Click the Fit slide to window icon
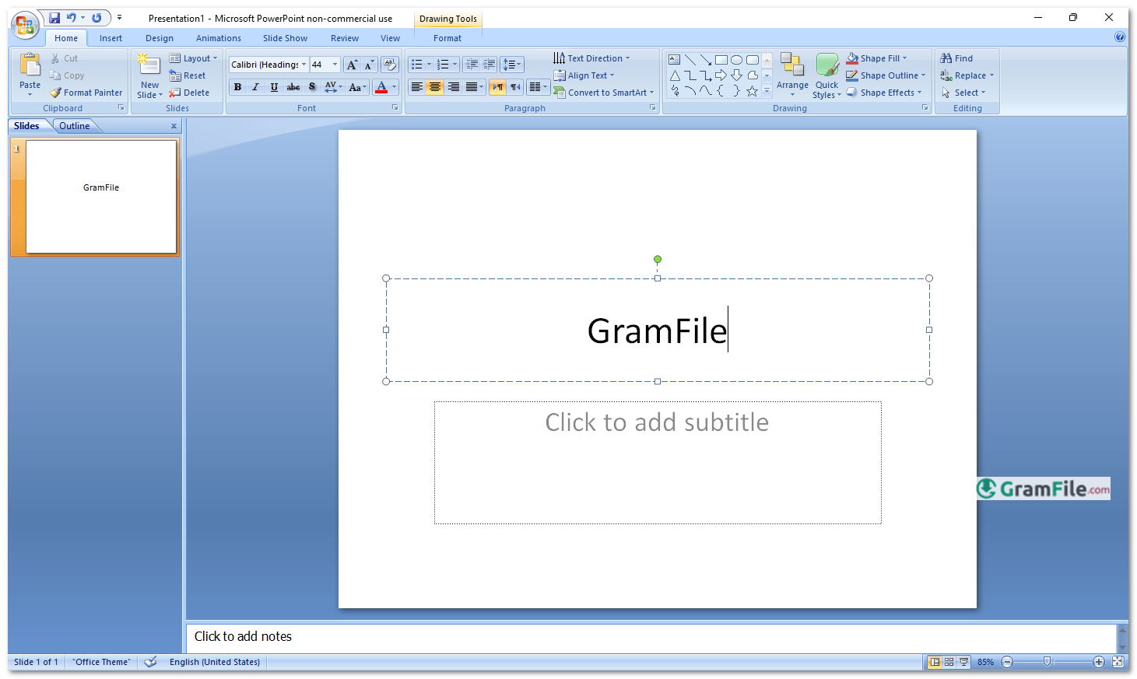The height and width of the screenshot is (679, 1137). [x=1118, y=662]
